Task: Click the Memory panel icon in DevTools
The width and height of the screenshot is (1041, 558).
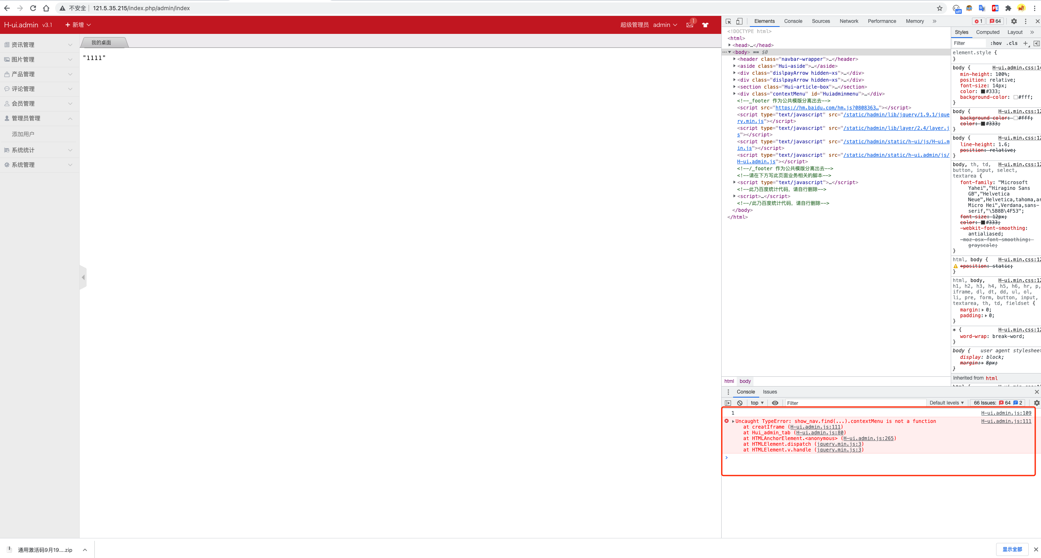Action: pyautogui.click(x=914, y=21)
